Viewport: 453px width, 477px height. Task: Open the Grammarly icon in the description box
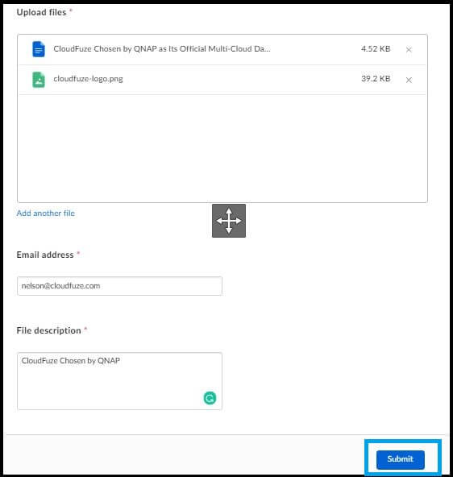[x=210, y=398]
